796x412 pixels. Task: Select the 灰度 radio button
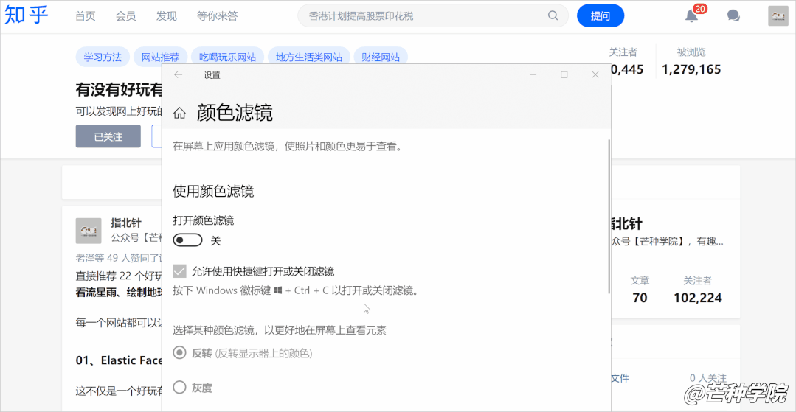[x=179, y=387]
